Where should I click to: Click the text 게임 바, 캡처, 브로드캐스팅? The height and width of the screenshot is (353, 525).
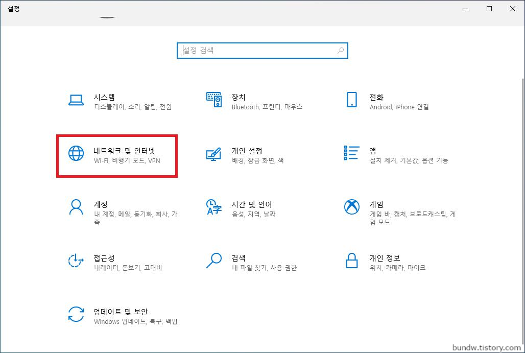(409, 214)
